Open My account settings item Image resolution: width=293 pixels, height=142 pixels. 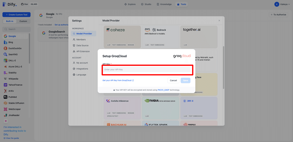(84, 63)
